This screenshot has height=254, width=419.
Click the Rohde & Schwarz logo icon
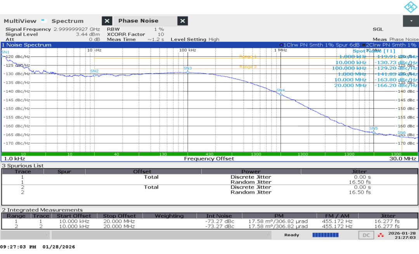coord(410,7)
